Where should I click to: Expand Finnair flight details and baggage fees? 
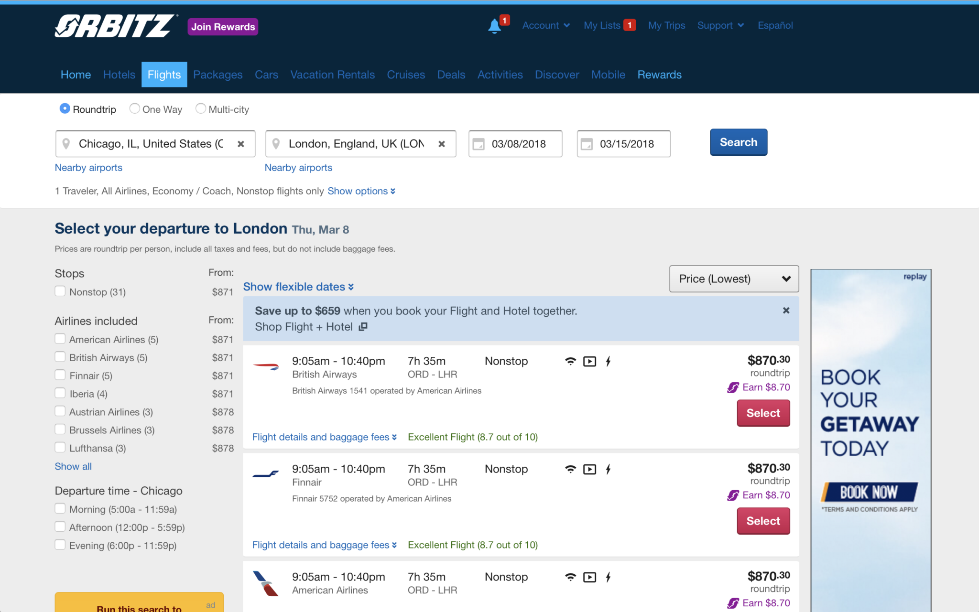coord(324,545)
